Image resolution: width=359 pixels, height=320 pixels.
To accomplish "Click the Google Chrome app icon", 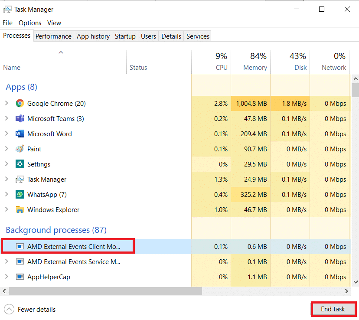I will [x=20, y=104].
